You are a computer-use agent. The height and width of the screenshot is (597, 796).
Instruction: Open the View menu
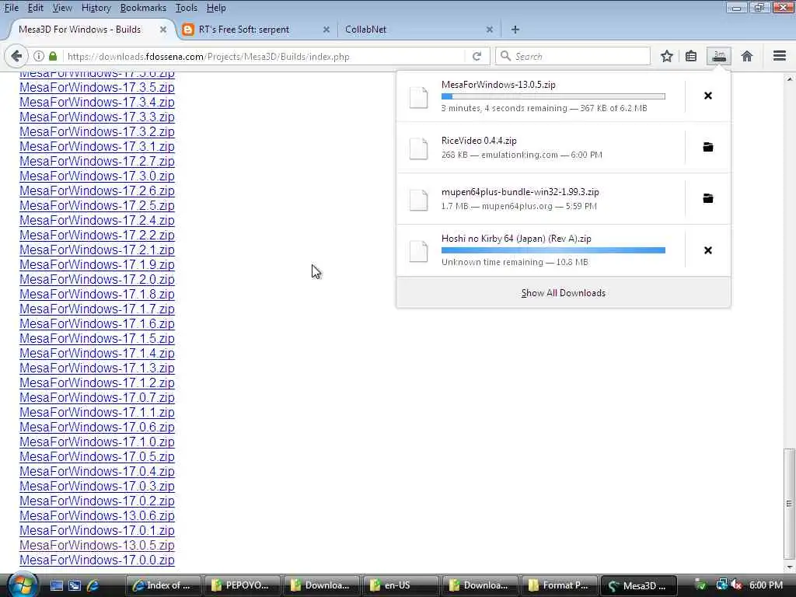[62, 8]
